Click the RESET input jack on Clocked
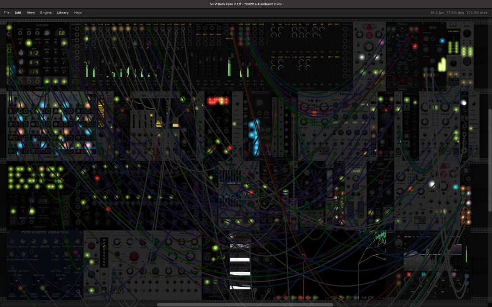Image resolution: width=492 pixels, height=307 pixels. [x=20, y=33]
